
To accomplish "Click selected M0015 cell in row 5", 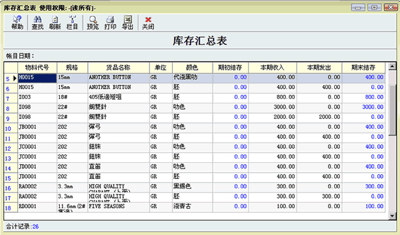I will pos(37,78).
